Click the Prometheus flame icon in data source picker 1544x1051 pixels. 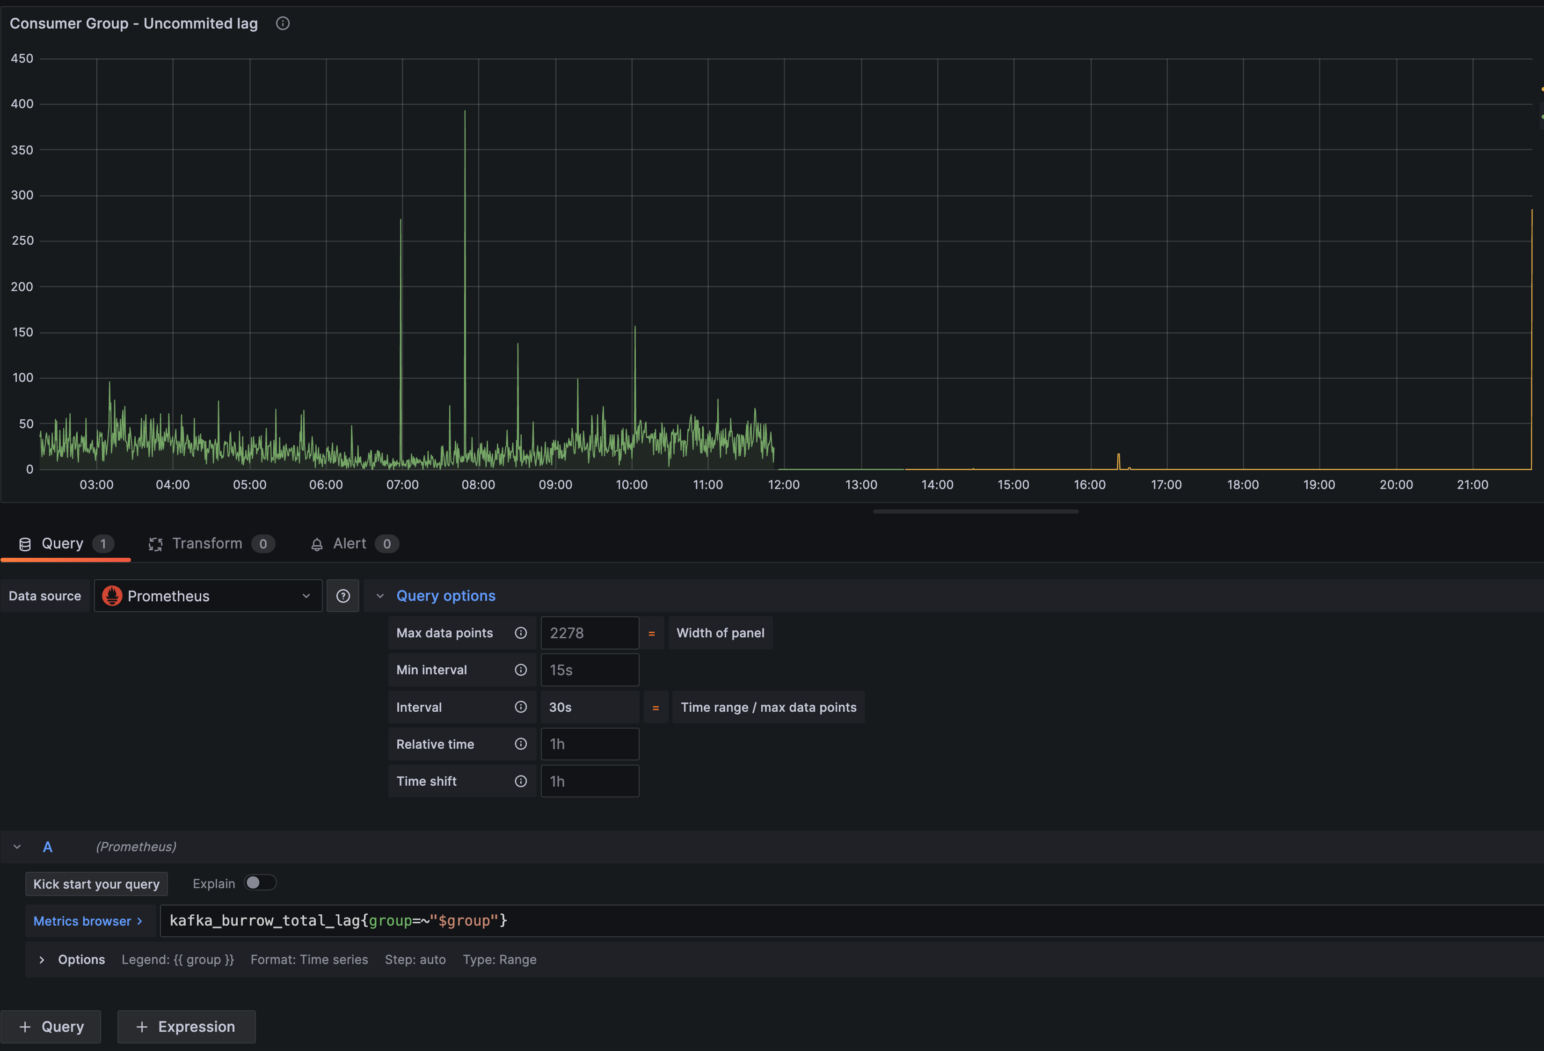[113, 595]
